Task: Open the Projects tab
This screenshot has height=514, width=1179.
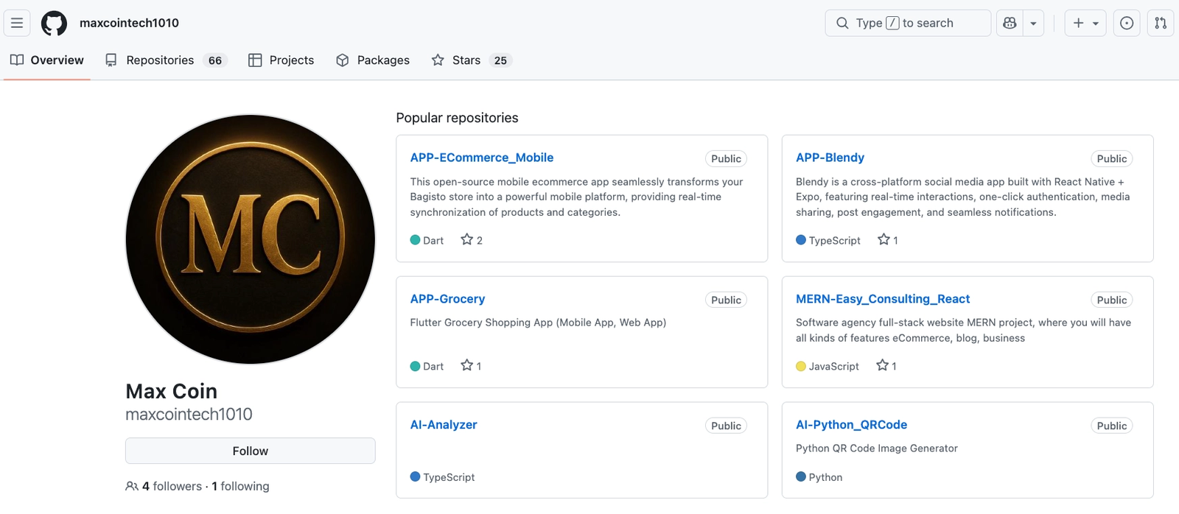Action: tap(281, 60)
